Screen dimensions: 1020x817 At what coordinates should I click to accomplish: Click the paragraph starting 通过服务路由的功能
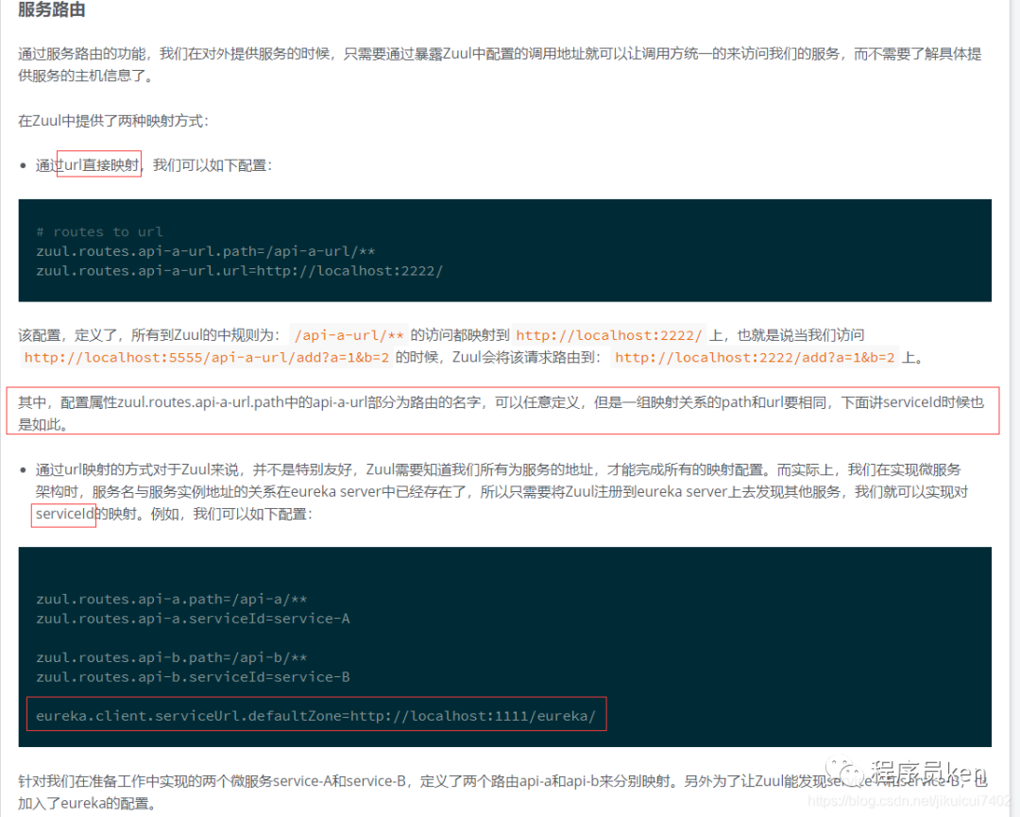(500, 64)
